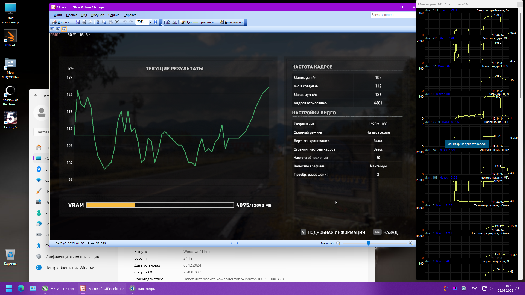This screenshot has height=295, width=525.
Task: Click the Cut scissors icon
Action: pyautogui.click(x=98, y=22)
